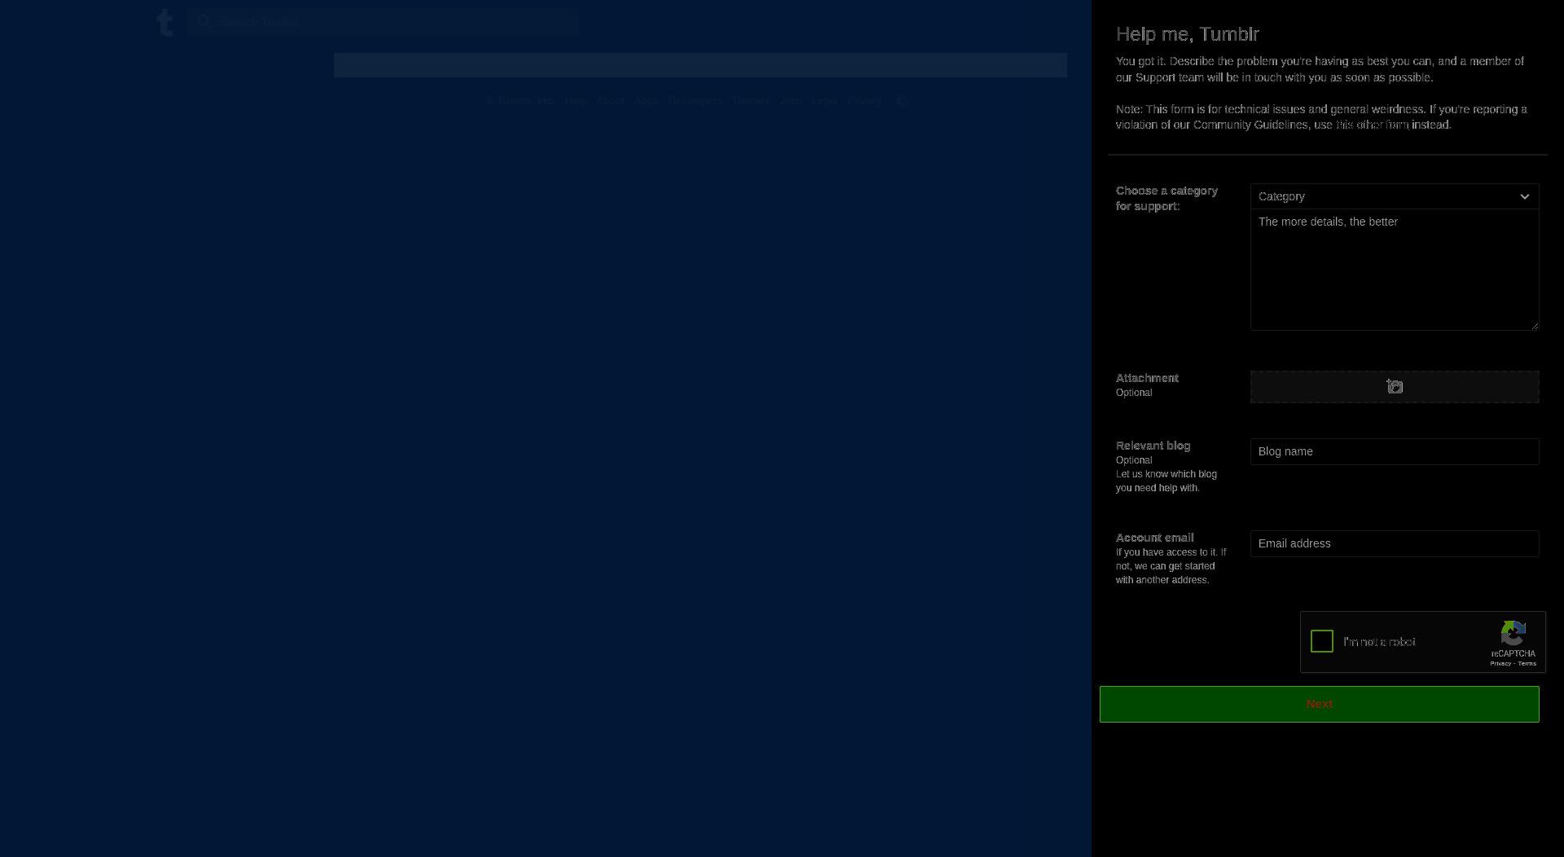Open the About footer link
The height and width of the screenshot is (857, 1564).
[x=610, y=101]
